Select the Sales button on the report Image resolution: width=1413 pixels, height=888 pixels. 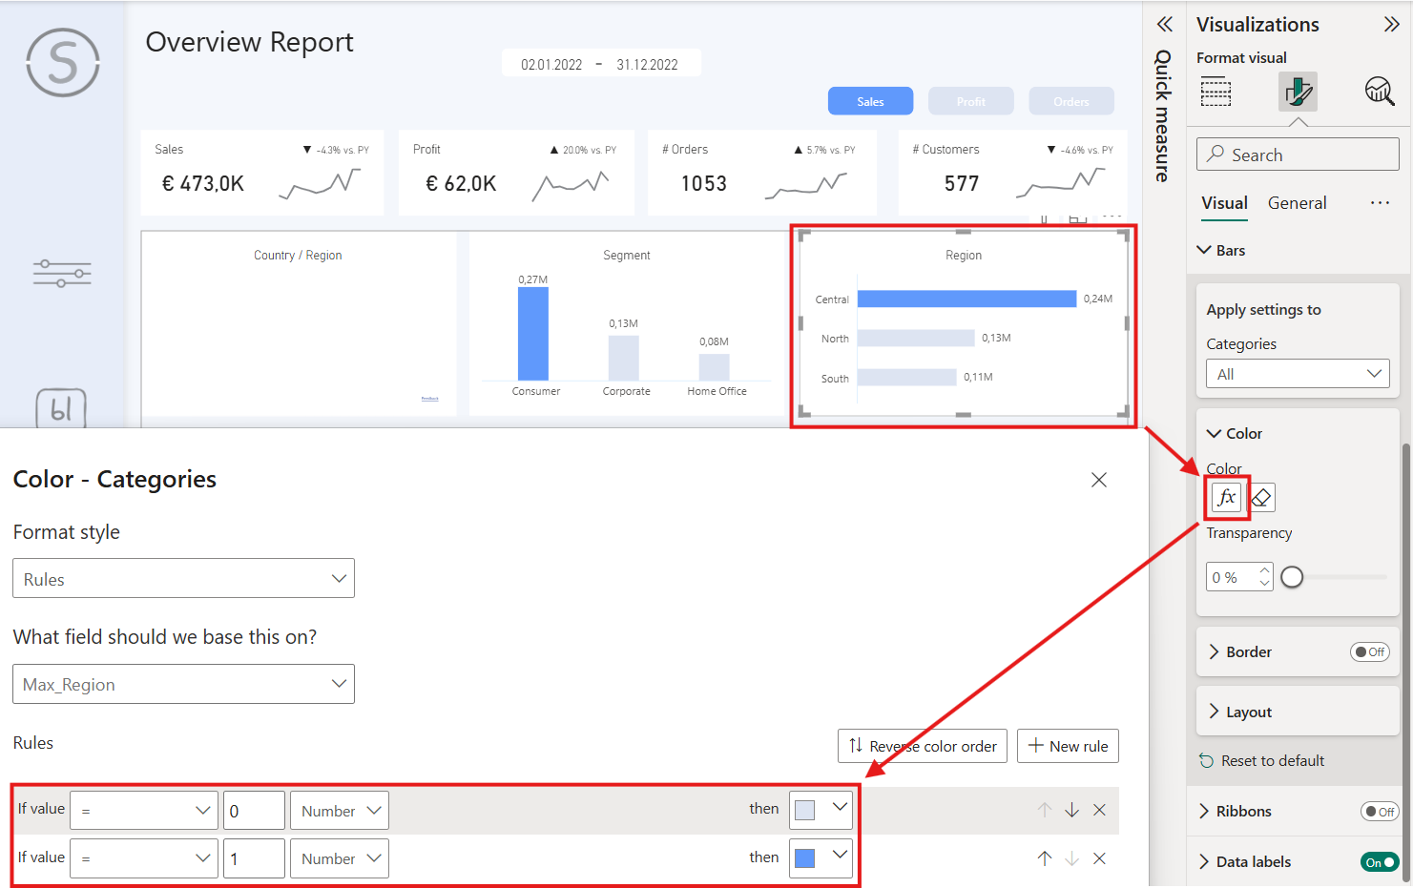[x=870, y=101]
